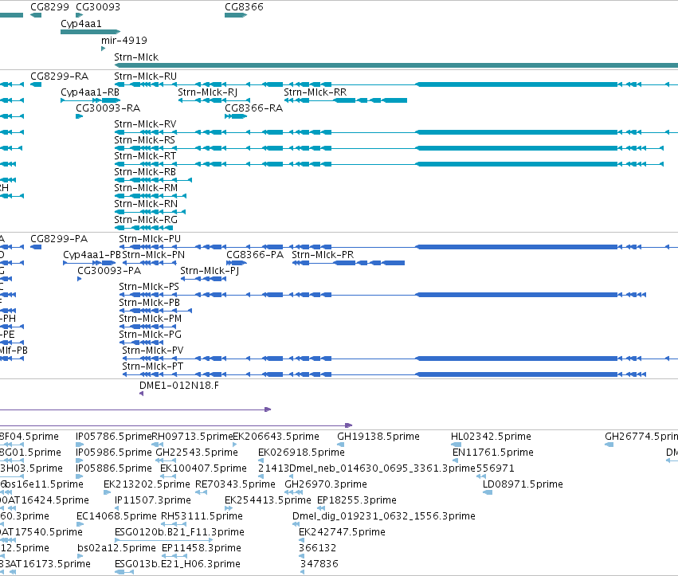
Task: Click EST EK242747.5prime
Action: [x=342, y=532]
